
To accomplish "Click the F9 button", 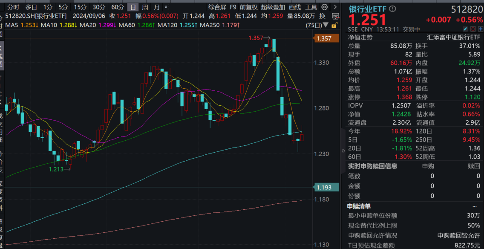I will point(233,7).
